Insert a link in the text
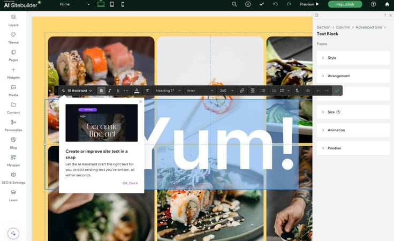Screen dimensions: 394x241 (242, 91)
